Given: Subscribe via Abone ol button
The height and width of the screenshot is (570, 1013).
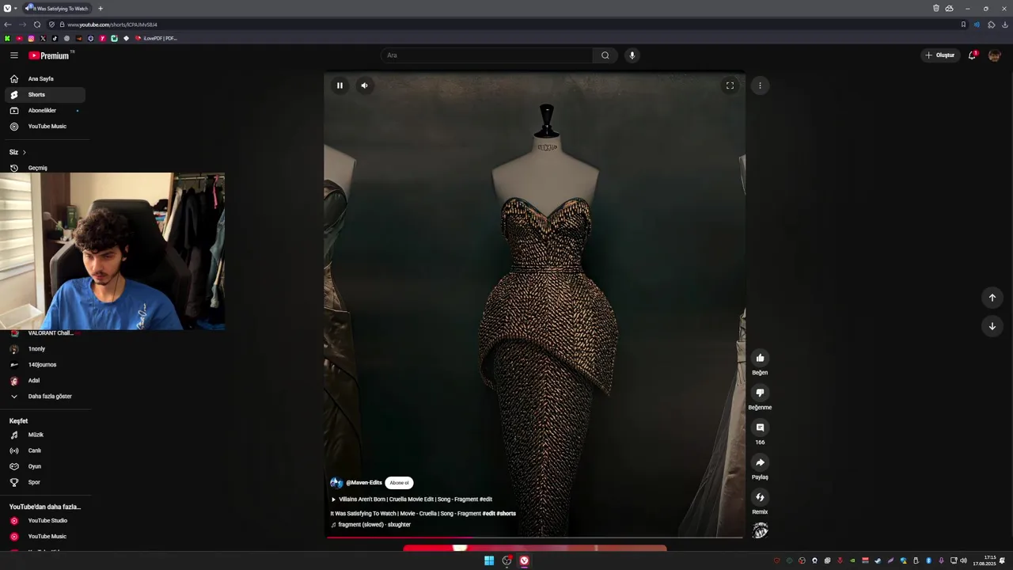Looking at the screenshot, I should pos(399,483).
